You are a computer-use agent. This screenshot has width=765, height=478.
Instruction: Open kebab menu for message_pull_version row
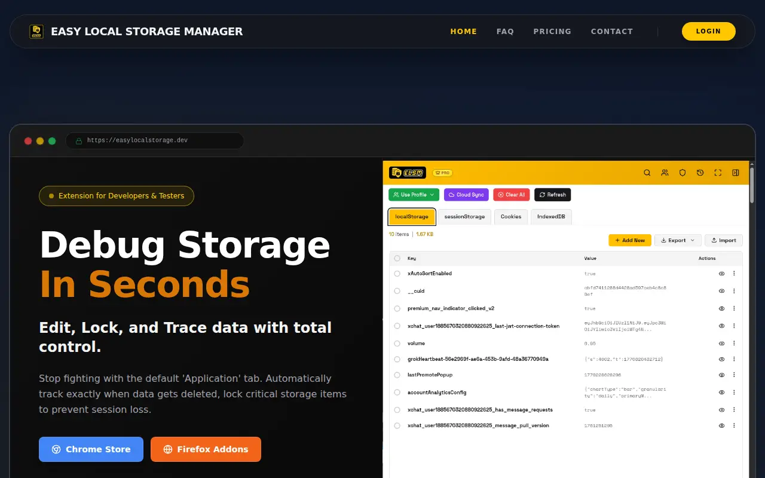(x=734, y=426)
